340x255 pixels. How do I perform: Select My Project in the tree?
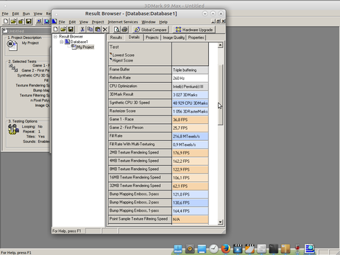[x=85, y=47]
